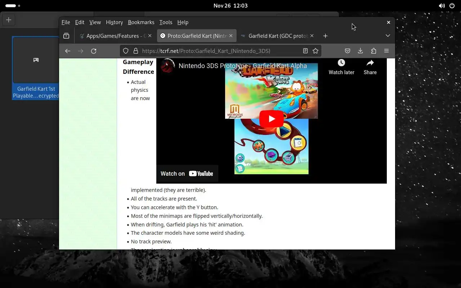The width and height of the screenshot is (461, 288).
Task: Open the system power menu
Action: coord(452,6)
